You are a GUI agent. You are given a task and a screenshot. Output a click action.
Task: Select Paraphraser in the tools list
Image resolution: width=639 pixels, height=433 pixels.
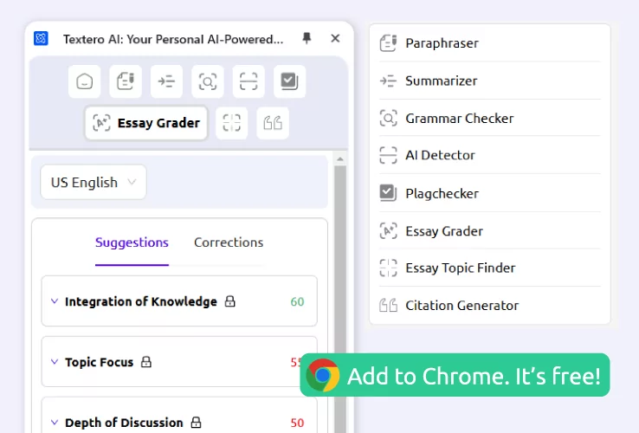pos(490,43)
